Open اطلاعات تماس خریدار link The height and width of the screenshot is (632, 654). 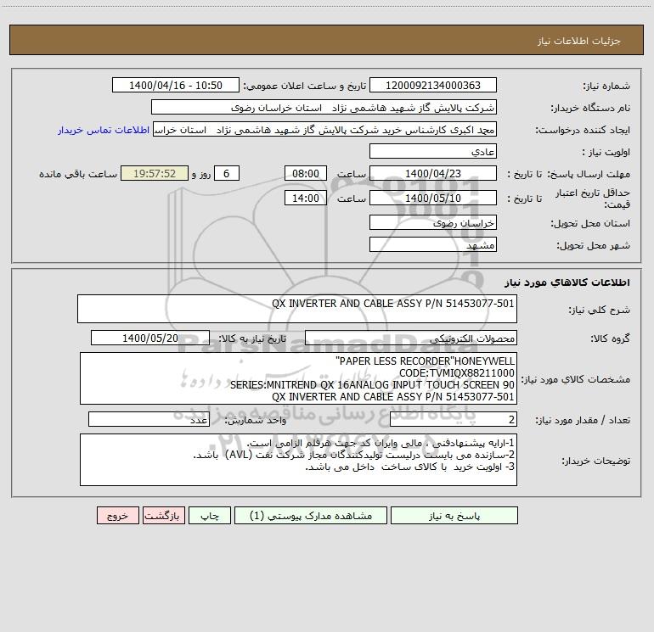pyautogui.click(x=104, y=130)
